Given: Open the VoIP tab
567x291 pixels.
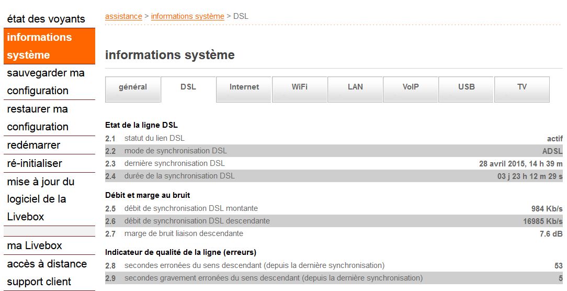Looking at the screenshot, I should tap(411, 87).
